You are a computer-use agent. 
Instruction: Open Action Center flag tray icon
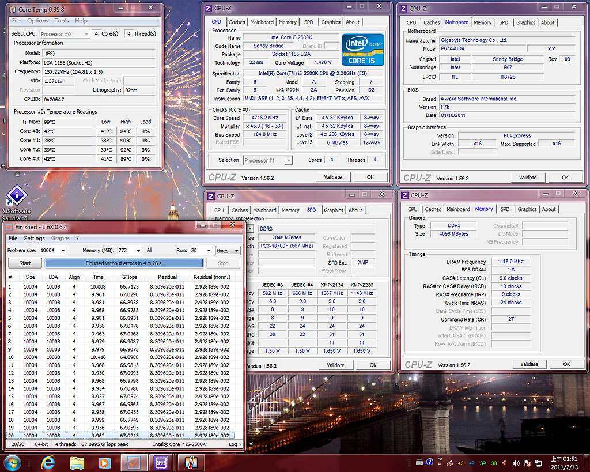click(527, 463)
